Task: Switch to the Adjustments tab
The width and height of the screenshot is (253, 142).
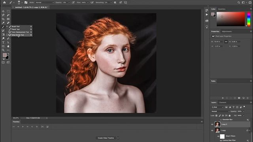Action: coord(227,32)
